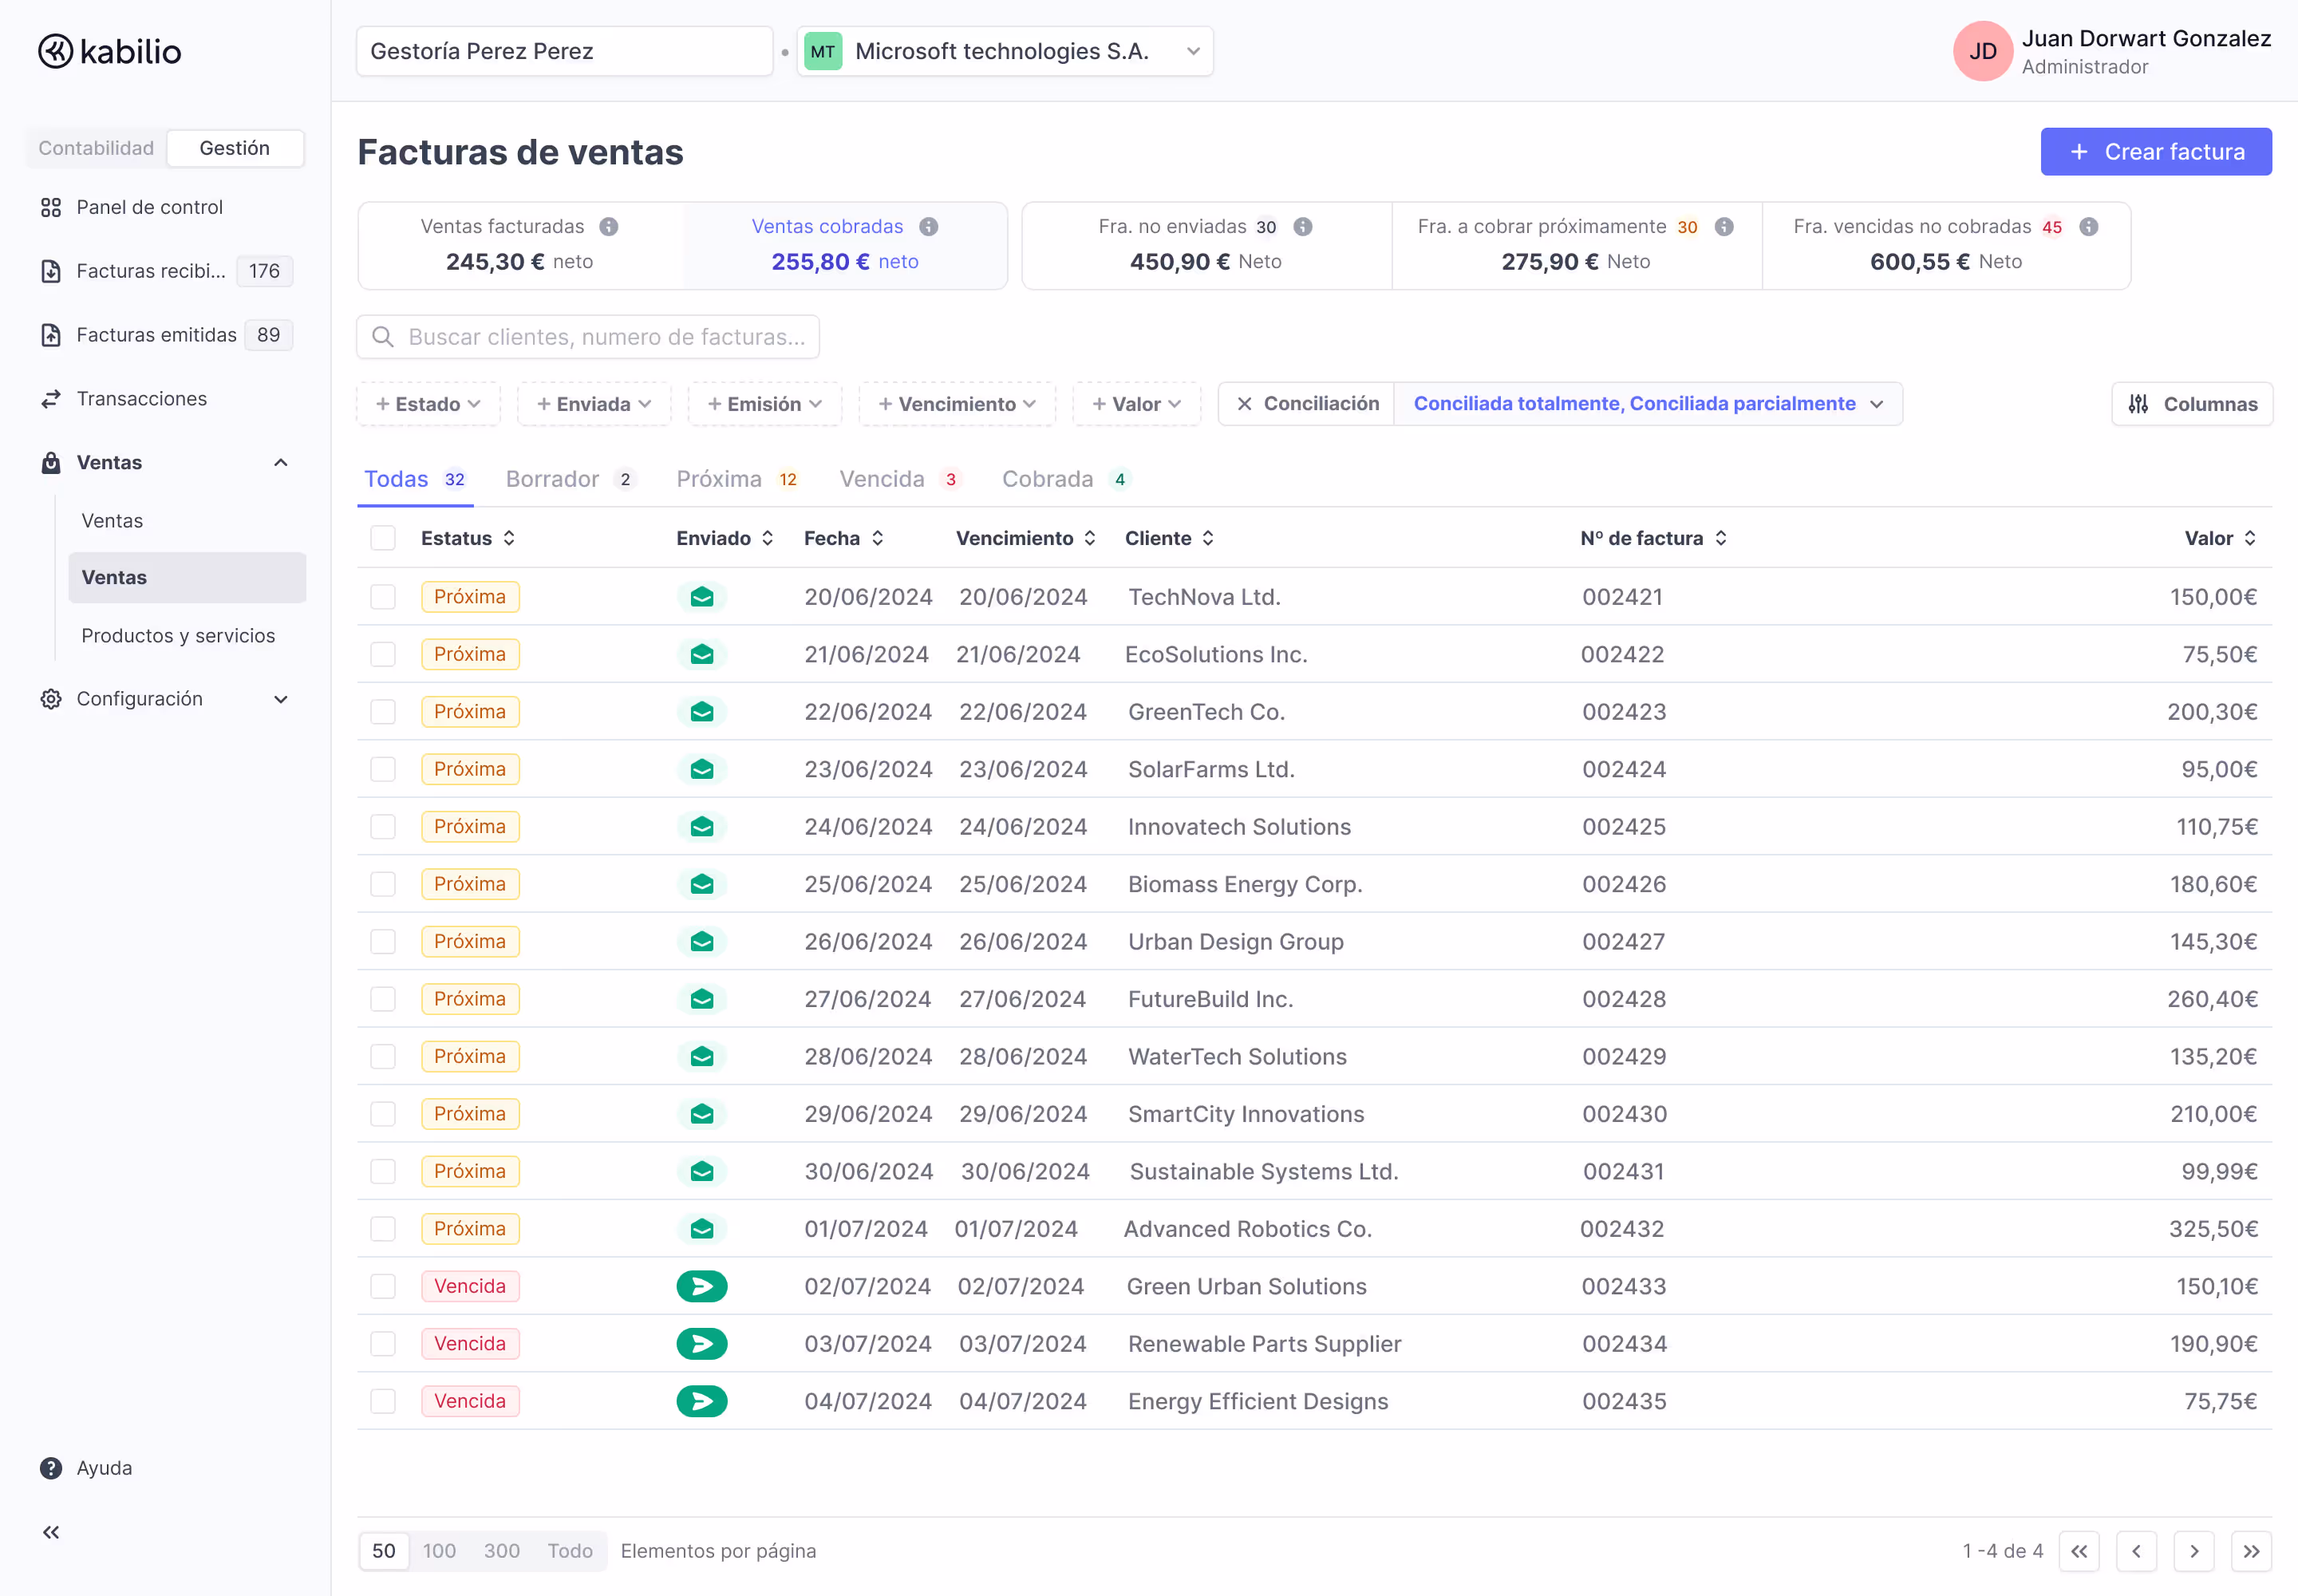Sort table by Fecha column header

pyautogui.click(x=844, y=538)
